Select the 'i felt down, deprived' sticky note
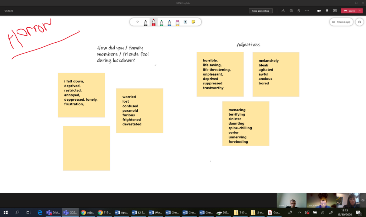The height and width of the screenshot is (217, 366). [x=81, y=95]
